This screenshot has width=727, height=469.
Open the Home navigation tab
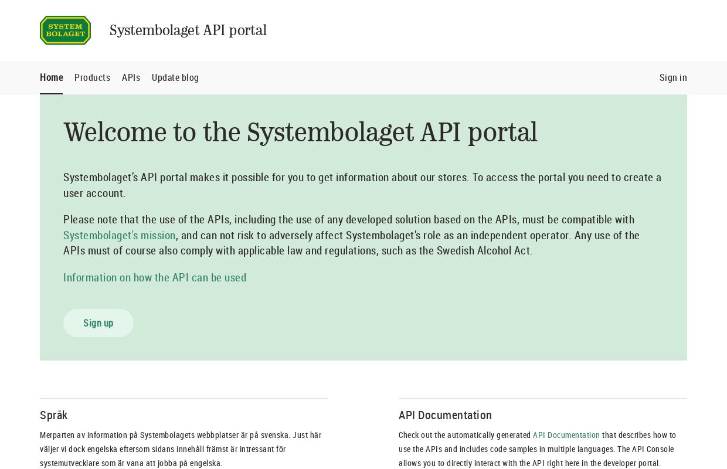click(52, 77)
